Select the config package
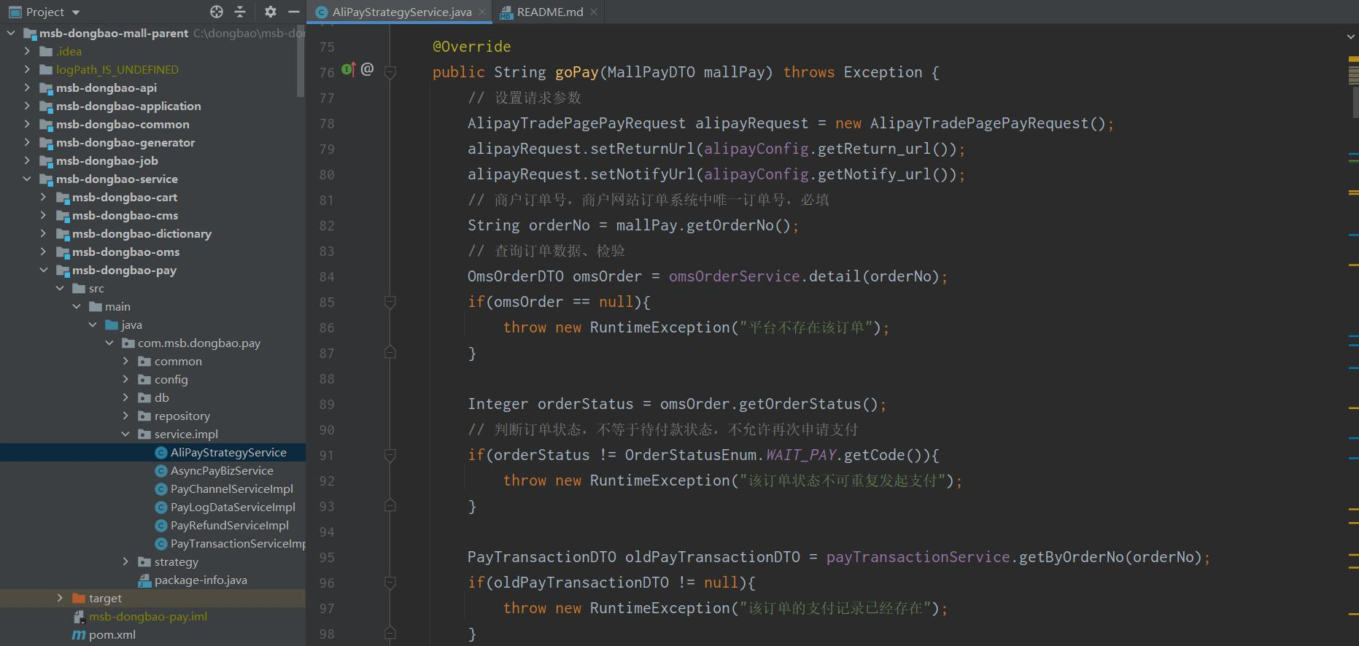This screenshot has height=646, width=1359. (171, 379)
